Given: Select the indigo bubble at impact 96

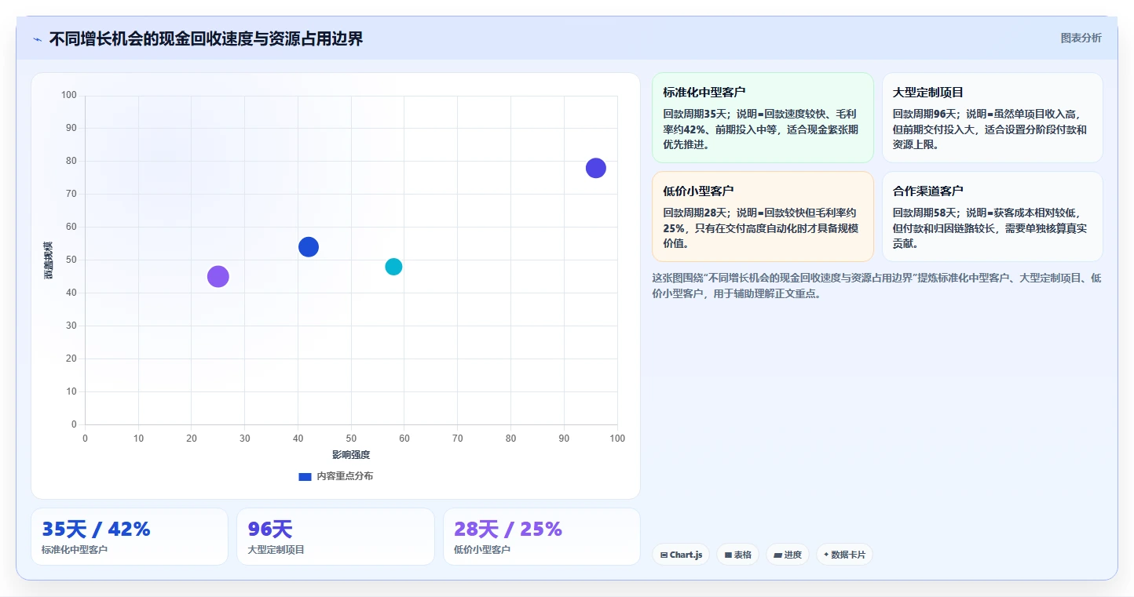Looking at the screenshot, I should [x=596, y=168].
